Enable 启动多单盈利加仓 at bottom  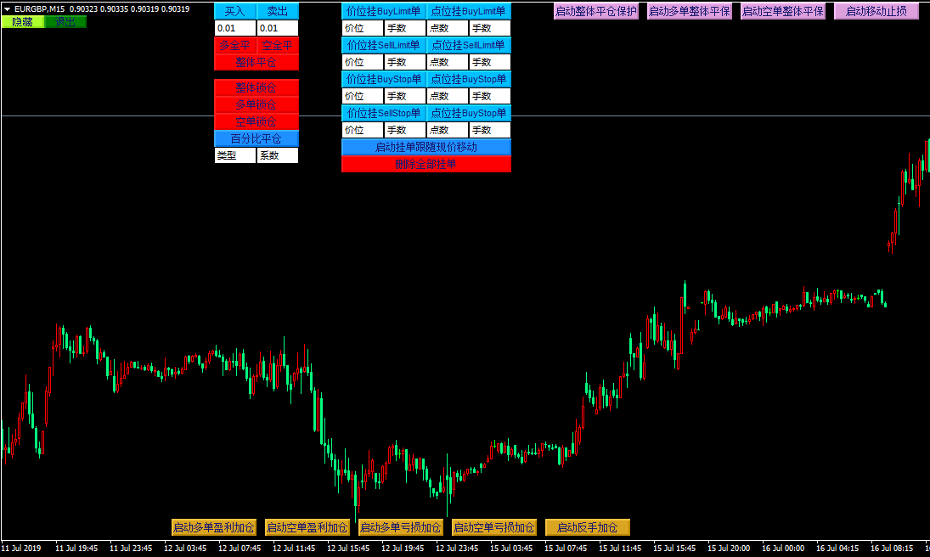coord(213,527)
